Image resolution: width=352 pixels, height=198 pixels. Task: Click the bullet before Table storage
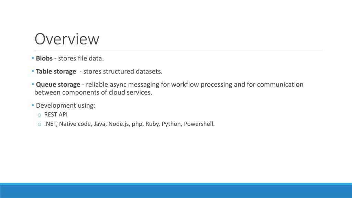tap(33, 71)
